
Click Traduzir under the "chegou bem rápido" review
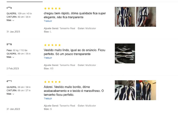click(x=48, y=21)
